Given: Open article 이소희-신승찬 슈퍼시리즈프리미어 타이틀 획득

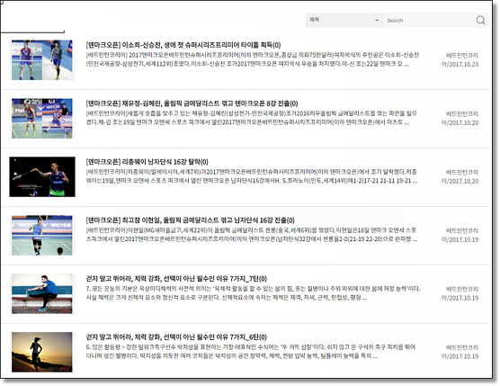Looking at the screenshot, I should (x=183, y=45).
